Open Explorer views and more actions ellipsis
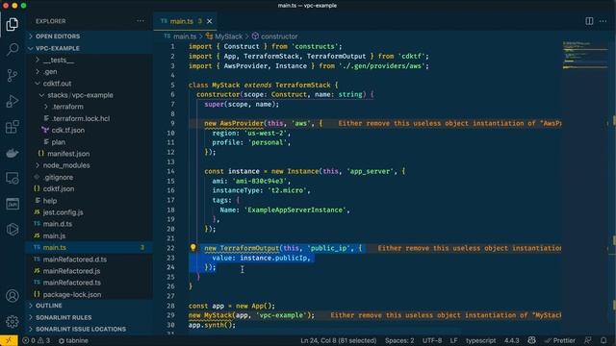Image resolution: width=616 pixels, height=346 pixels. tap(141, 21)
